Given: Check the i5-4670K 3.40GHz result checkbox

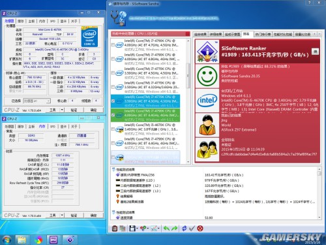Looking at the screenshot, I should tap(113, 129).
